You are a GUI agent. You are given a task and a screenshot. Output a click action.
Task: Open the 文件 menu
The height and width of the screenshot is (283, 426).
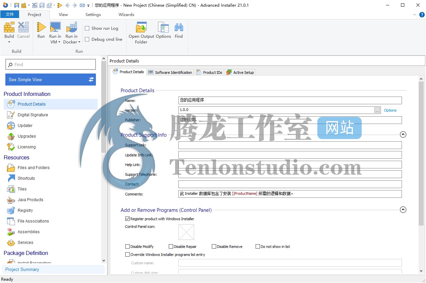point(10,14)
